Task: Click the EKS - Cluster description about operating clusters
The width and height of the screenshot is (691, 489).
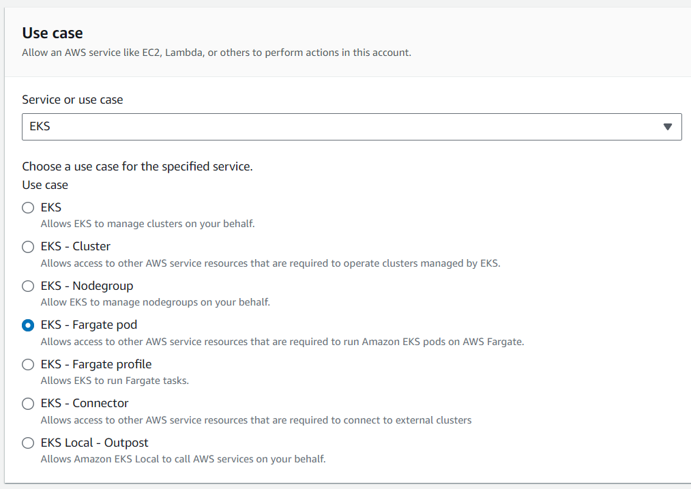Action: pyautogui.click(x=271, y=263)
